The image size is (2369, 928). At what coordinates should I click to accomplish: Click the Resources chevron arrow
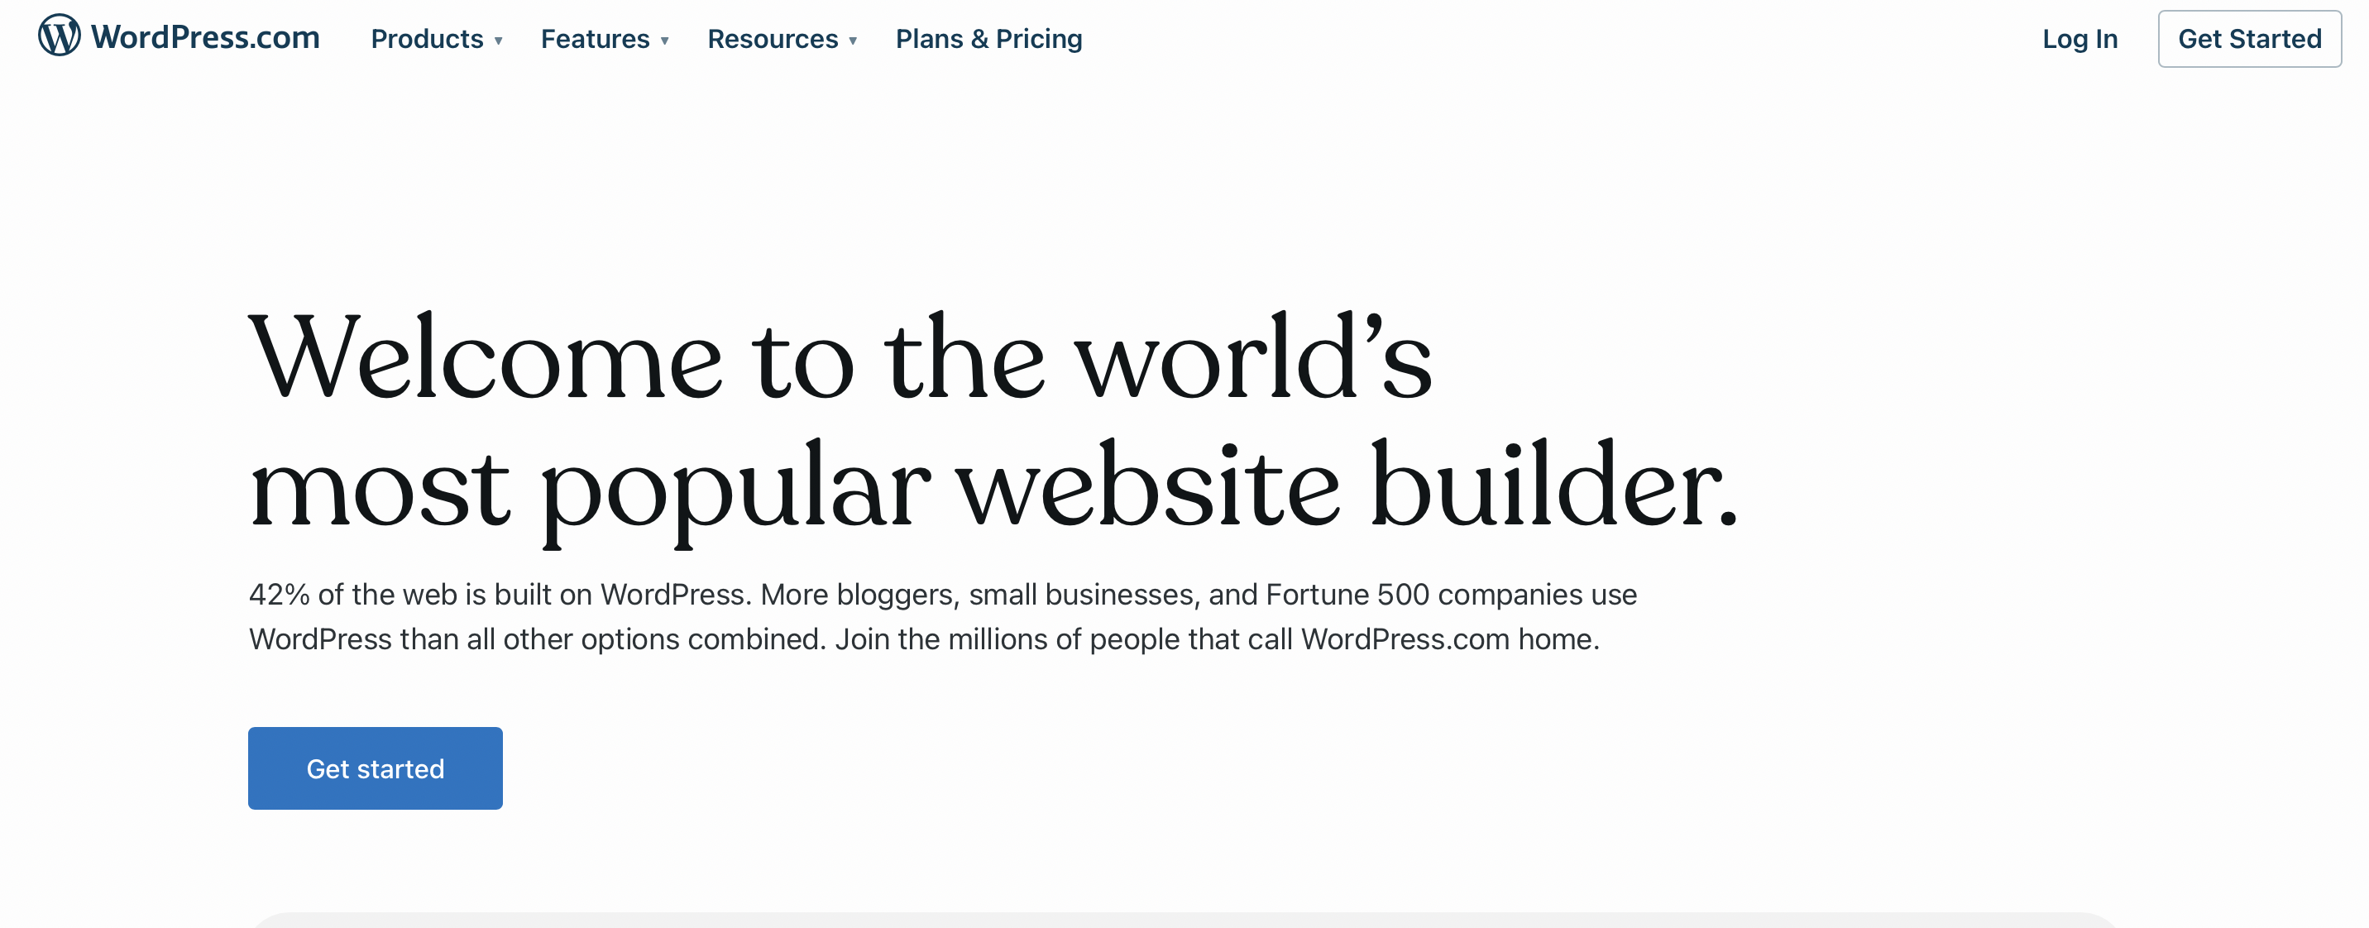853,41
